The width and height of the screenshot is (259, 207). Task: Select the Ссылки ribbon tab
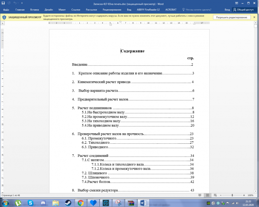click(76, 10)
